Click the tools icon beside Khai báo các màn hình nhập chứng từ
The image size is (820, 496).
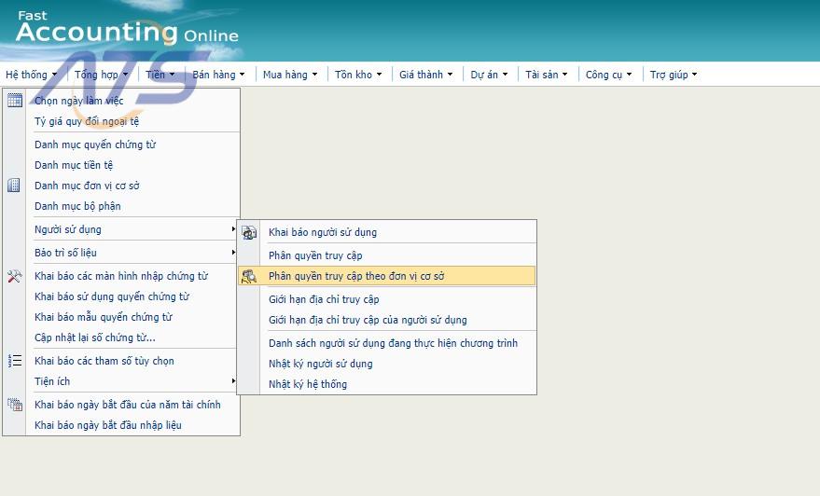(14, 276)
